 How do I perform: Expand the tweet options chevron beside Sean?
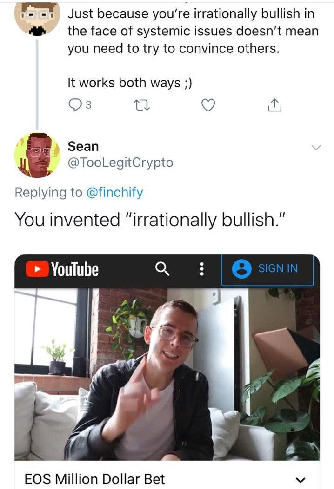coord(316,148)
